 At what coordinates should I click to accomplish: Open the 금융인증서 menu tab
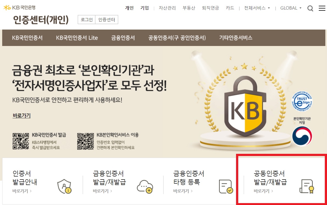(x=123, y=38)
